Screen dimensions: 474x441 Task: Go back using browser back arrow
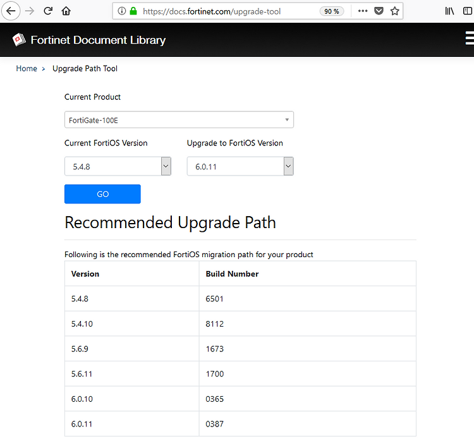[11, 11]
